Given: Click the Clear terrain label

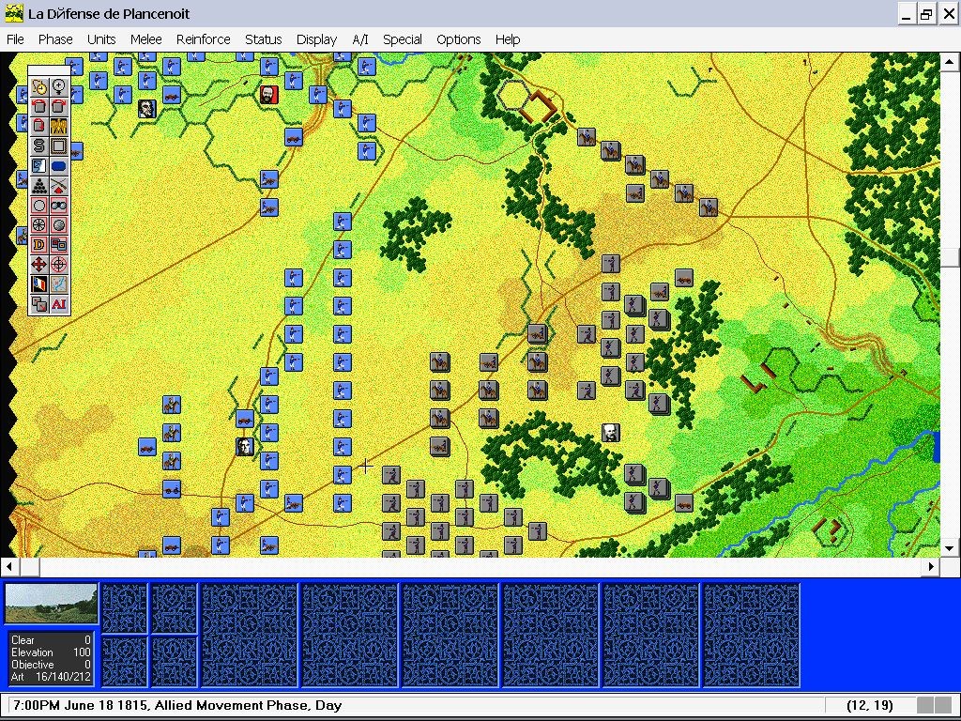Looking at the screenshot, I should tap(23, 640).
